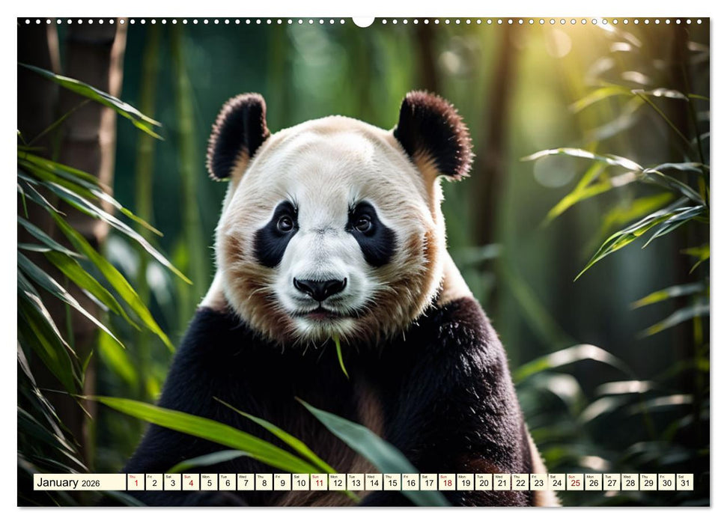Click the red Sunday 11 date cell
This screenshot has width=727, height=524.
click(x=320, y=484)
